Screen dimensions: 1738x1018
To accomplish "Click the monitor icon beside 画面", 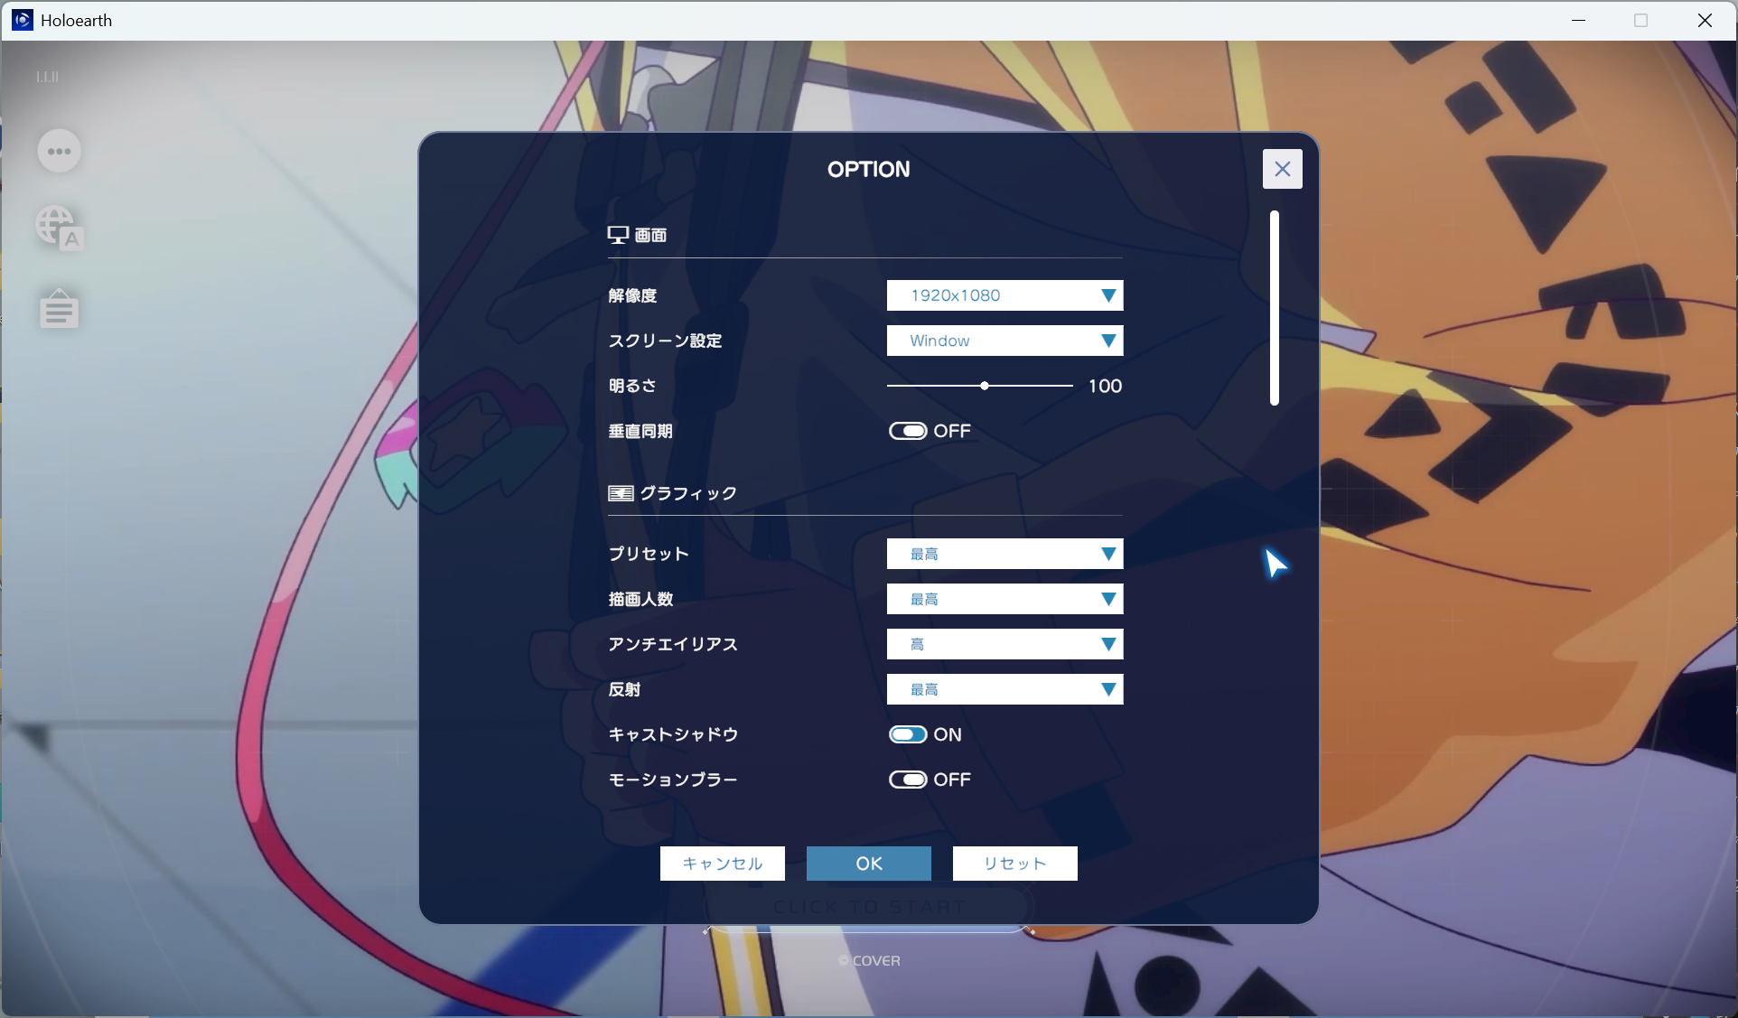I will pos(618,235).
